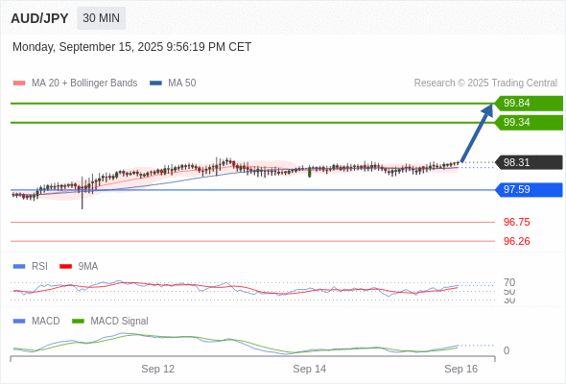Click the blue upward forecast arrow
This screenshot has height=384, width=566.
[477, 132]
